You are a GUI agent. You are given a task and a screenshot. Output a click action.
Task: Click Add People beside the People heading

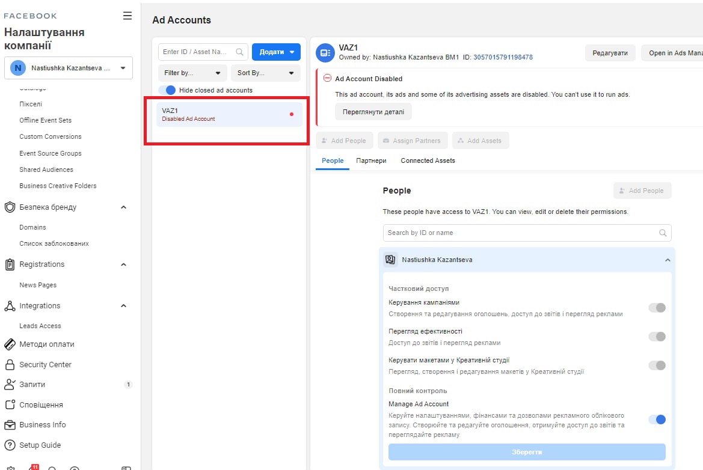pyautogui.click(x=642, y=191)
